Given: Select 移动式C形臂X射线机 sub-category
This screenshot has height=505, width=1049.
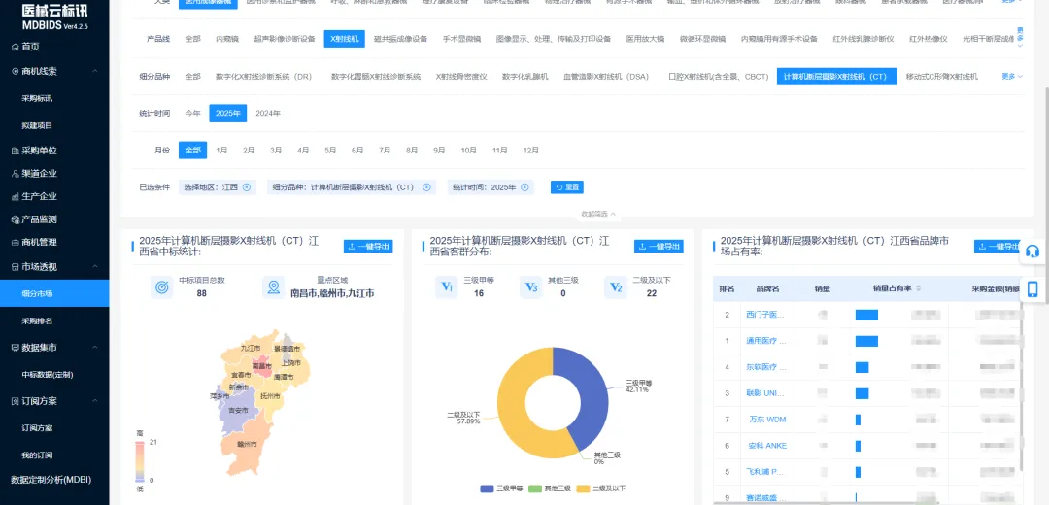Looking at the screenshot, I should (x=942, y=77).
